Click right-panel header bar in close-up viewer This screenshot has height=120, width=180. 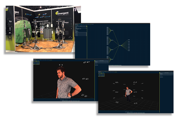[101, 61]
